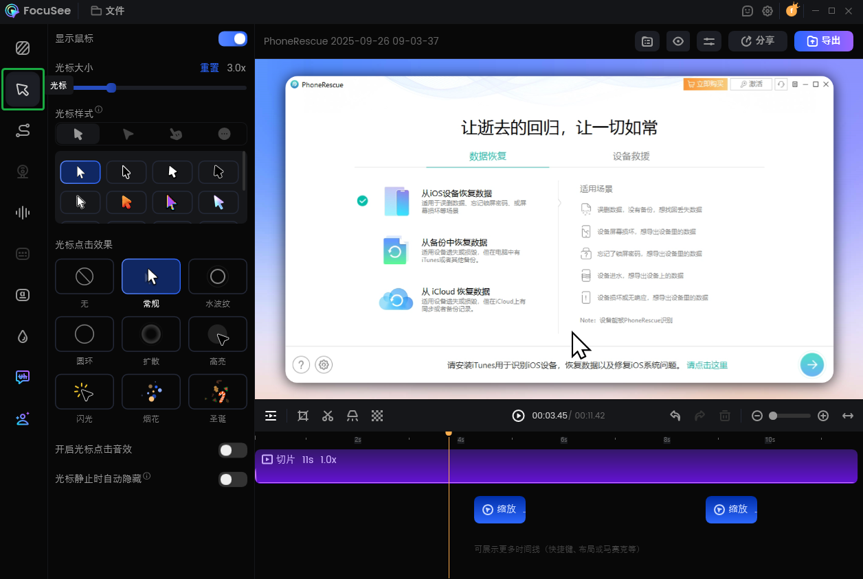This screenshot has width=863, height=579.
Task: Click the spotlight tool beside the scissors
Action: click(352, 416)
